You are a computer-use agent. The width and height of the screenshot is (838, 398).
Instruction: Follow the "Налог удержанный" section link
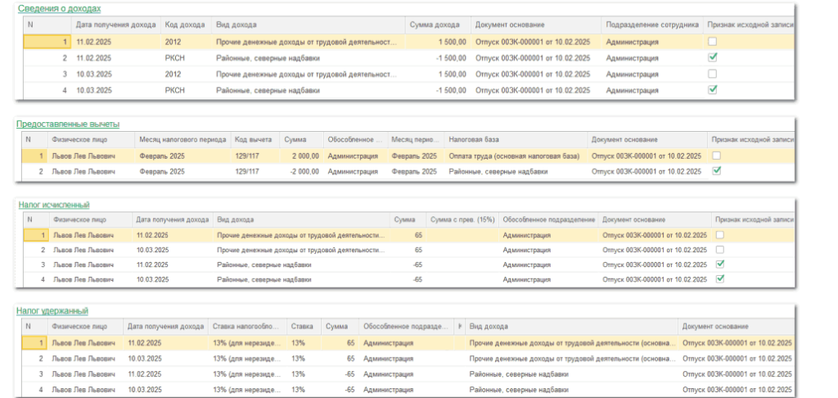(53, 310)
